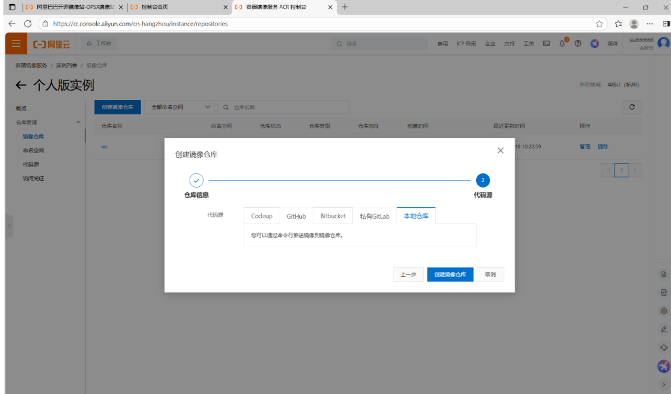
Task: Open the 工单 header menu
Action: pyautogui.click(x=529, y=43)
